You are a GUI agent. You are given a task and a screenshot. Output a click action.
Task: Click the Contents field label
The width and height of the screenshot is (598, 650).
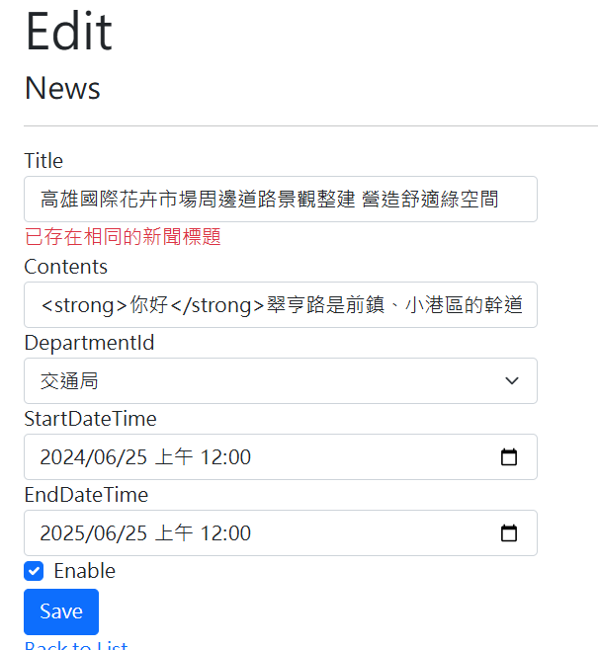[x=66, y=267]
